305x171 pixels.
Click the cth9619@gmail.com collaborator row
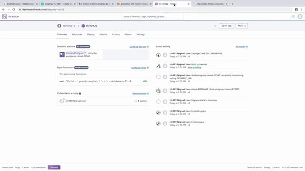click(103, 101)
